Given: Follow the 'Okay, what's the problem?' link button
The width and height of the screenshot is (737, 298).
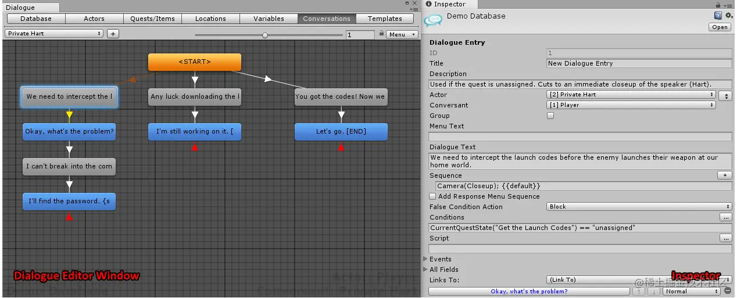Looking at the screenshot, I should point(529,291).
